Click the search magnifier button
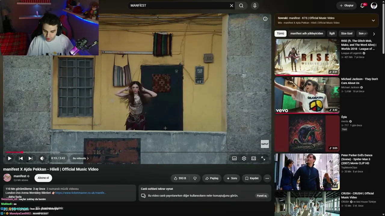 point(241,6)
